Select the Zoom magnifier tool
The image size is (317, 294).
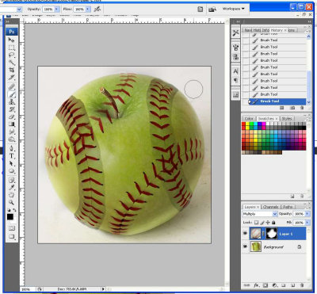[x=11, y=202]
